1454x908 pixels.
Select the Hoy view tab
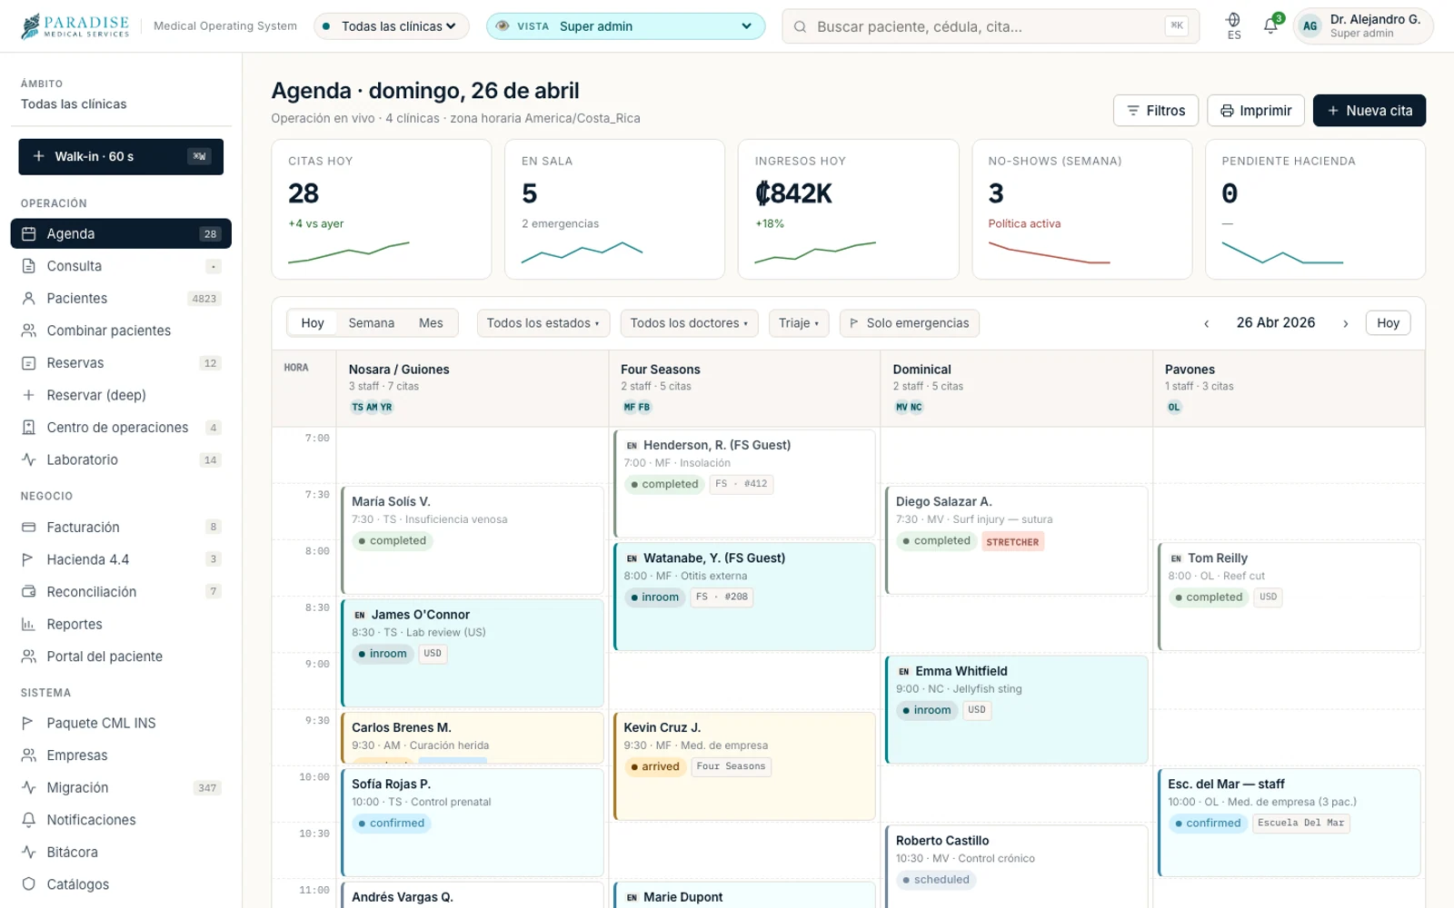(313, 323)
